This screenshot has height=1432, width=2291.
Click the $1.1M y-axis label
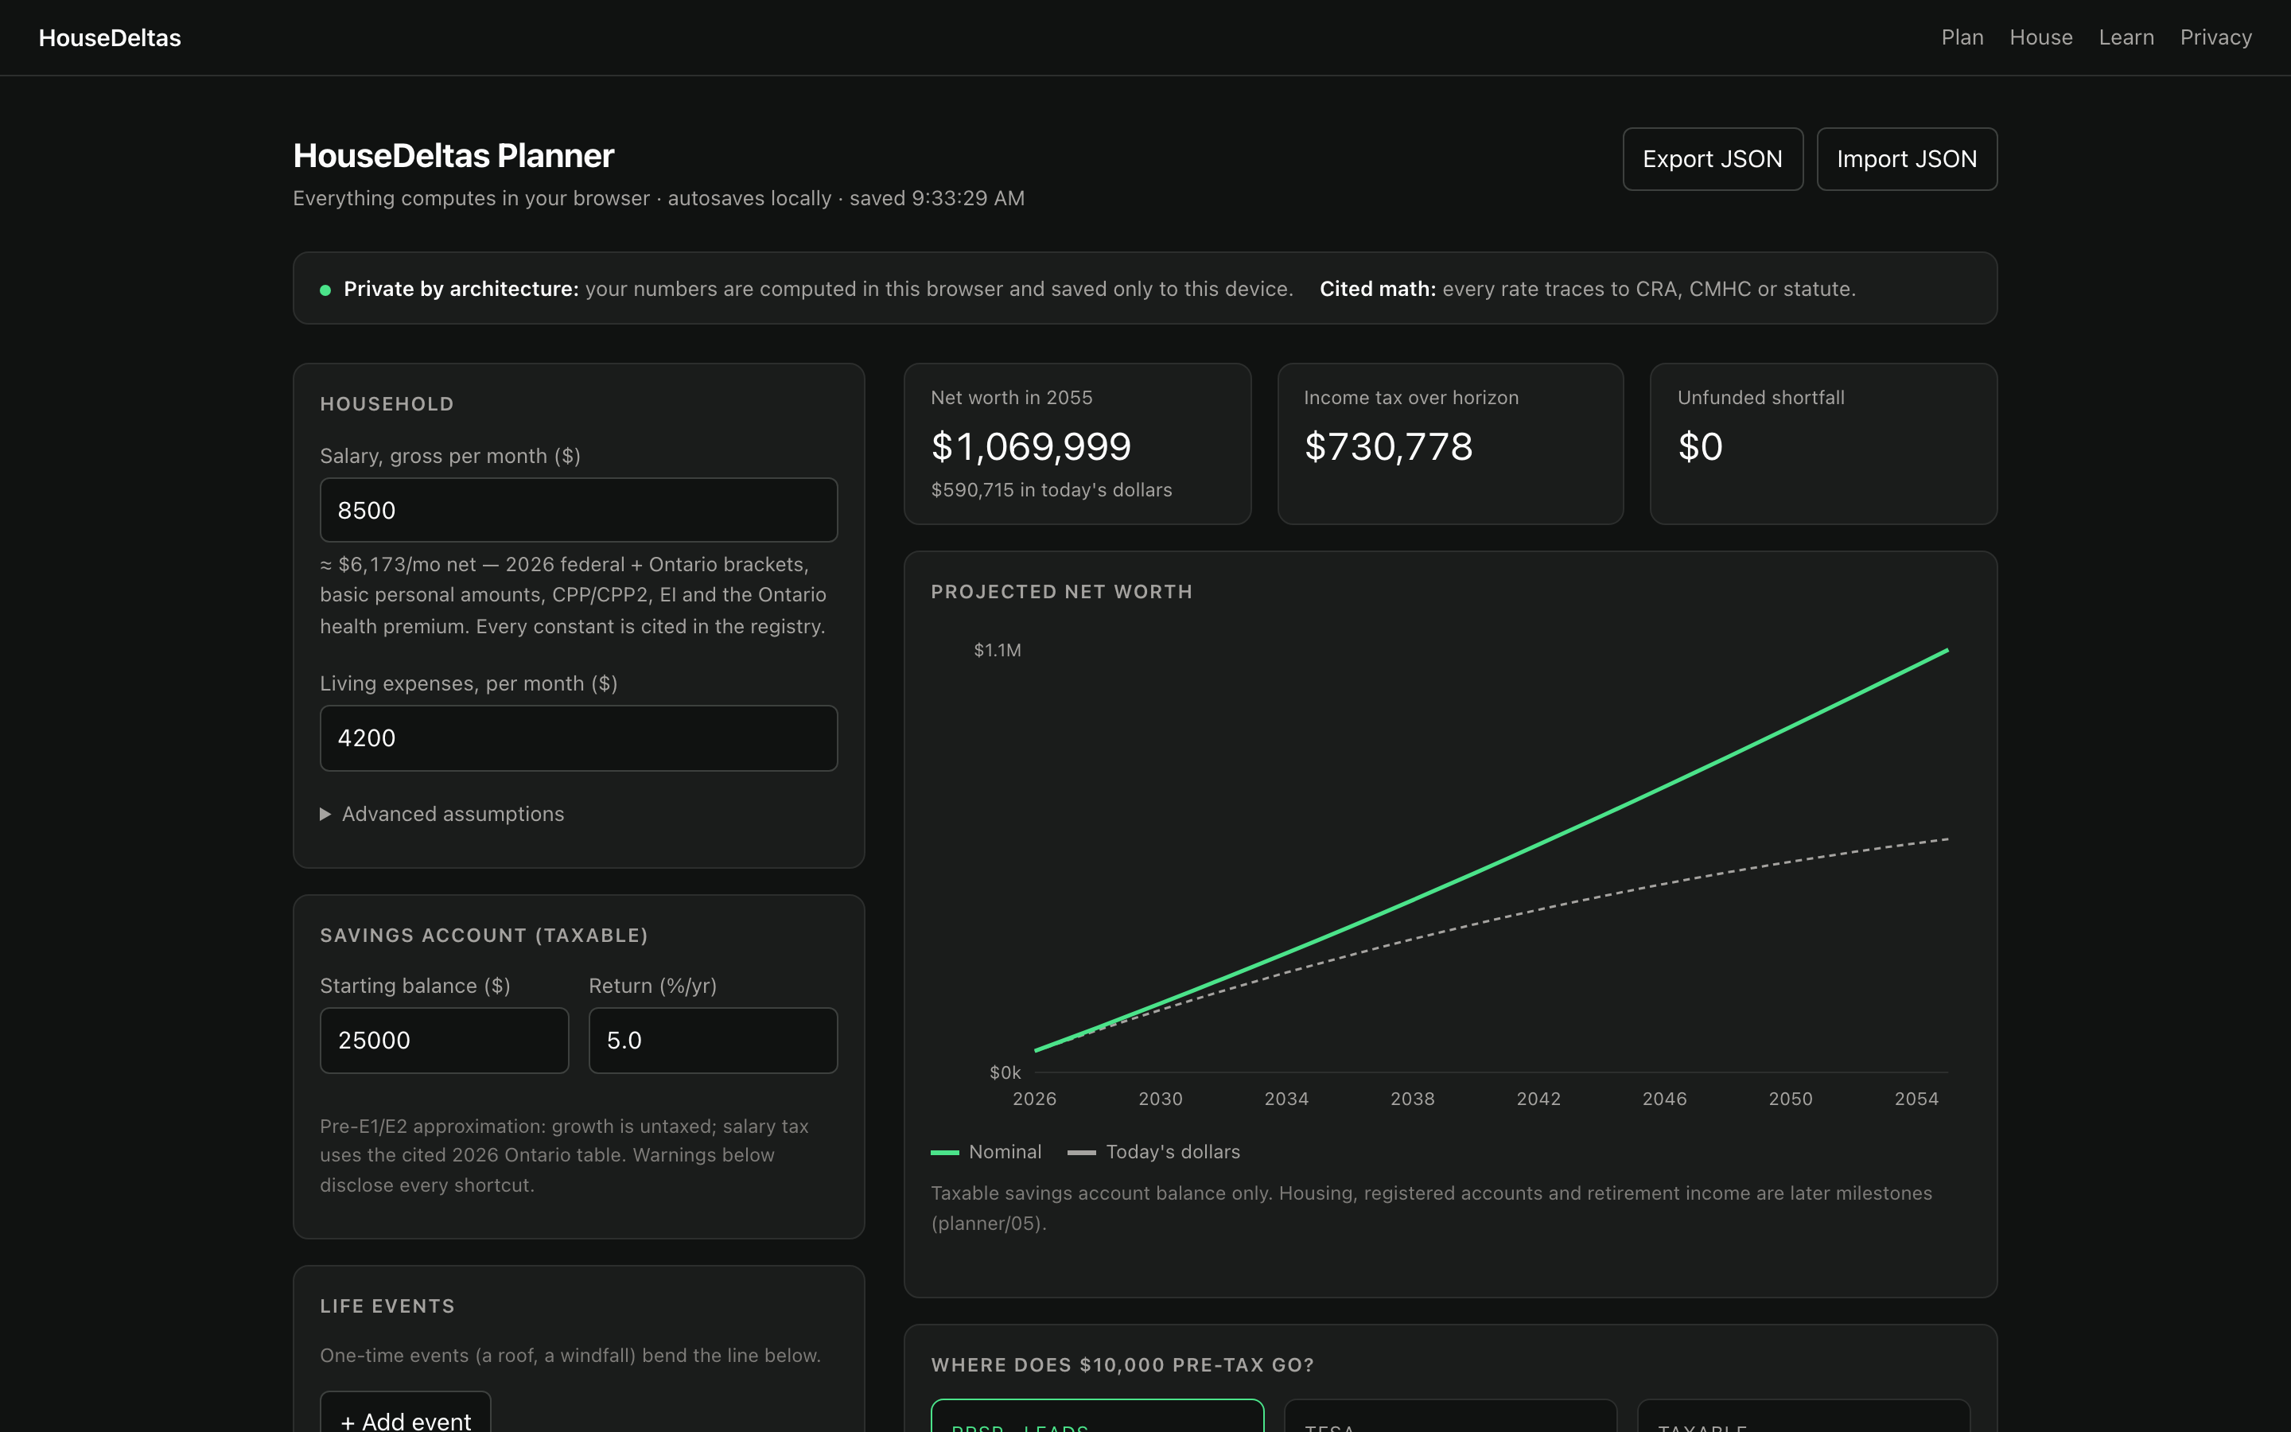tap(997, 650)
